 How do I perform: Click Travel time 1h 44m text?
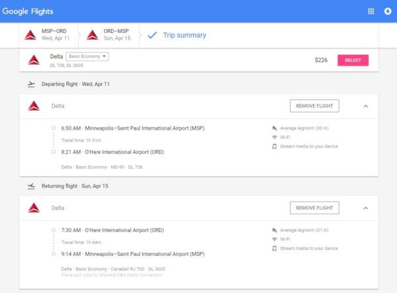click(x=81, y=242)
